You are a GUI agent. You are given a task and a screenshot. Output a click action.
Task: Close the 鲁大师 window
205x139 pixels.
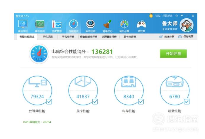193,16
